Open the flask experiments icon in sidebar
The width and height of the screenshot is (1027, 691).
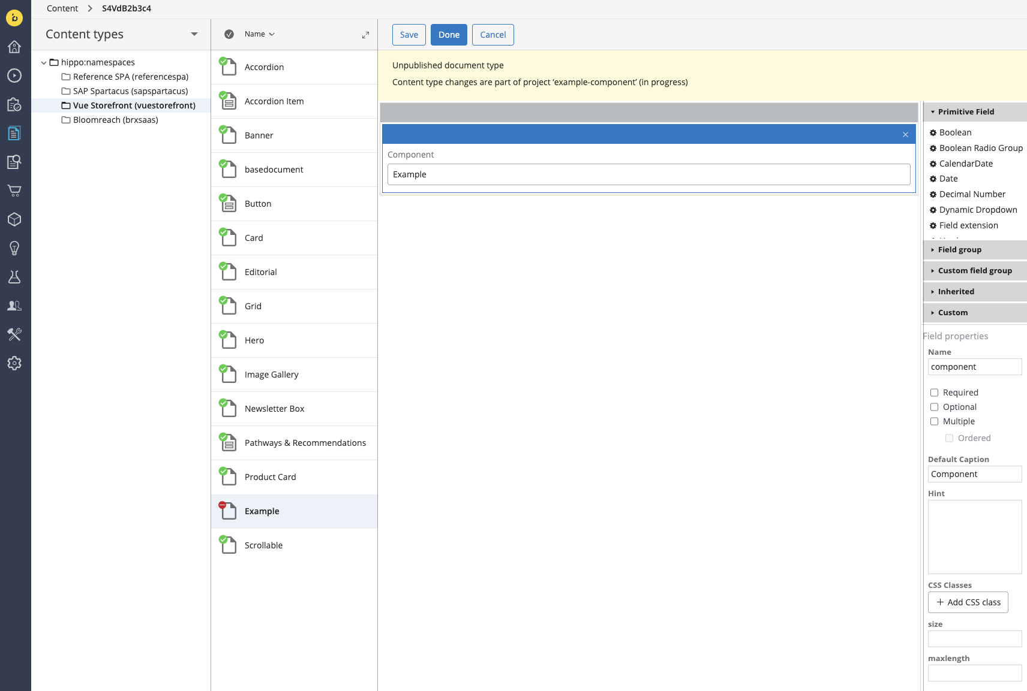click(14, 277)
